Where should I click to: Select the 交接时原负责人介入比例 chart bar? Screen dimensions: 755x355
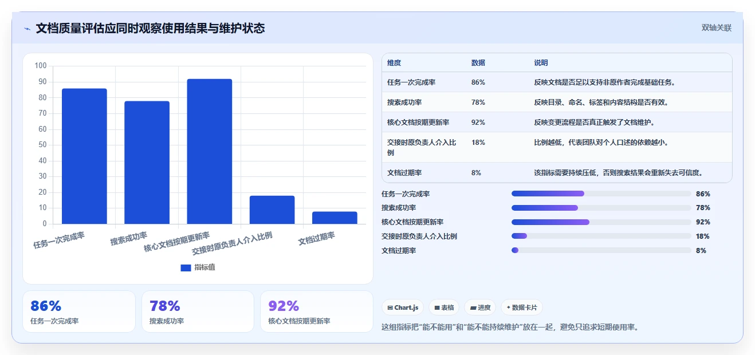click(x=272, y=210)
